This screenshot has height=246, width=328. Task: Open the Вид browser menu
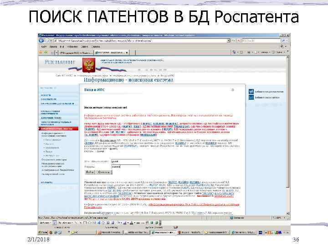click(62, 46)
